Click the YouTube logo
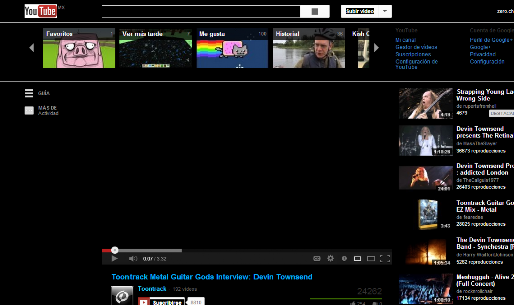Screen dimensions: 514x305 [x=41, y=11]
